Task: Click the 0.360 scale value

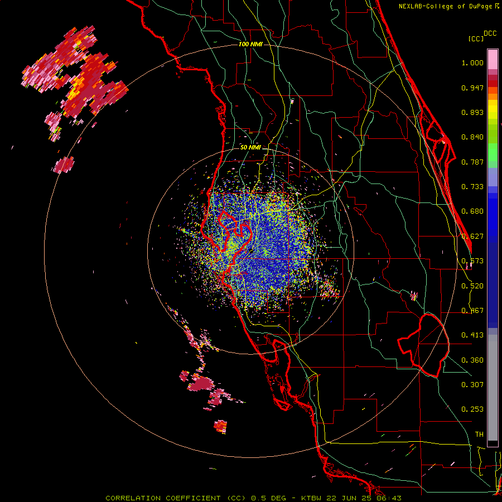Action: click(x=472, y=360)
